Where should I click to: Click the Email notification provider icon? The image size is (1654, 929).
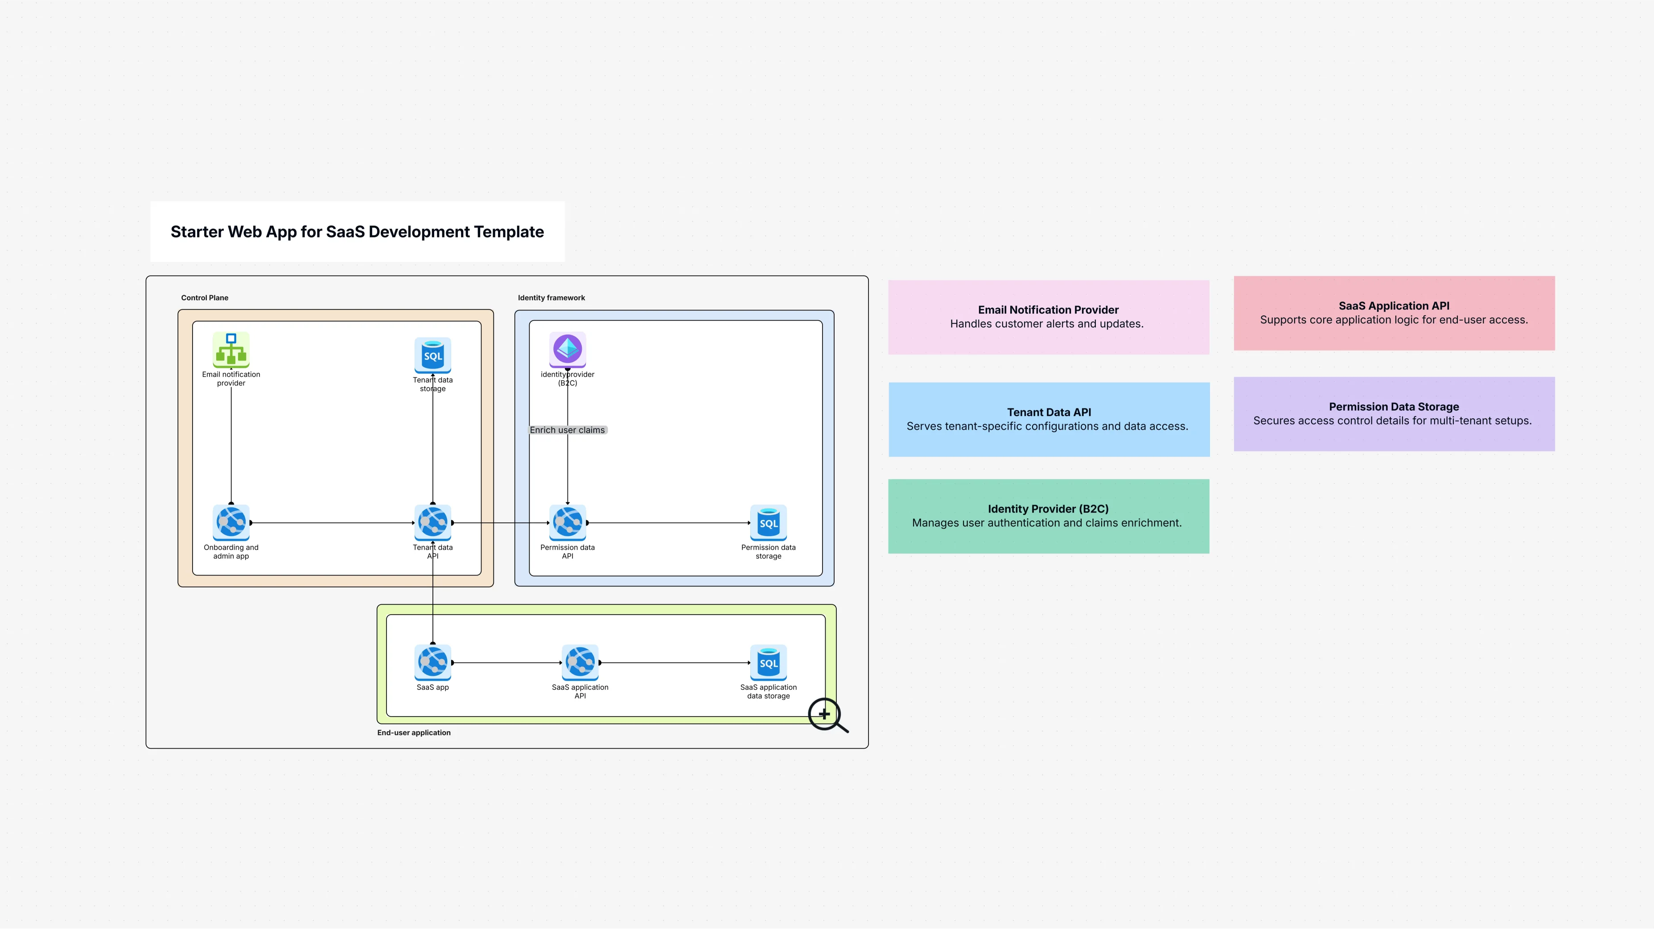point(230,350)
